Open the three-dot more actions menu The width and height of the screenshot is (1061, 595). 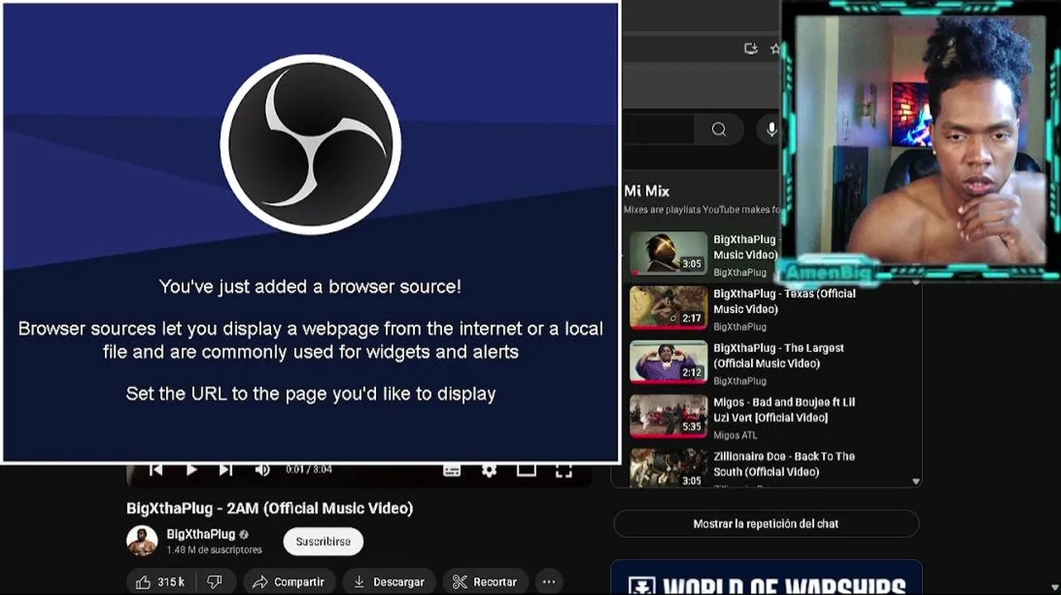pos(549,582)
